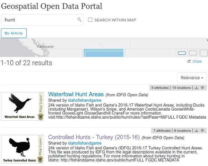
Task: Click the blue extent rectangle on the map
Action: pyautogui.click(x=104, y=54)
